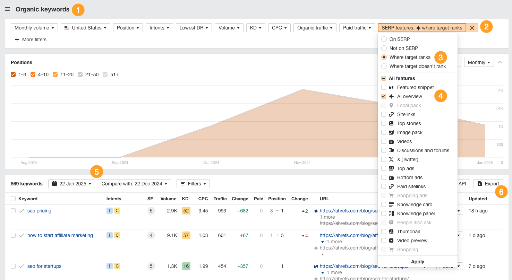Viewport: 512px width, 280px height.
Task: Open the seo for startups keyword link
Action: point(44,266)
